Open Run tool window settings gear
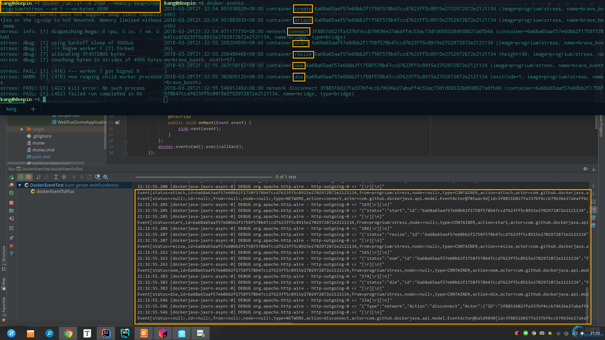 pos(585,169)
